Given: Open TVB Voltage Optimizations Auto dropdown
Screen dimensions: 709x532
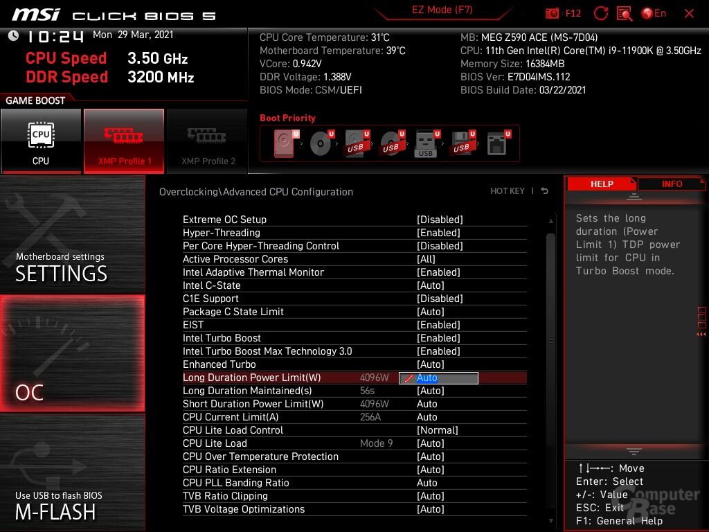Looking at the screenshot, I should [431, 509].
